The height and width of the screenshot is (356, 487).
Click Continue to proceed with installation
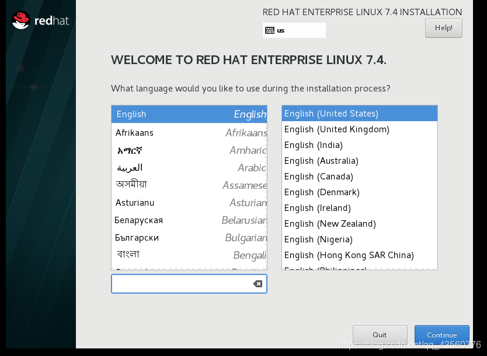(x=441, y=335)
